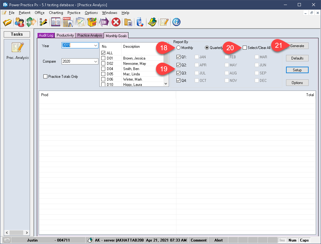Open the Windows menu
The height and width of the screenshot is (244, 321).
(110, 13)
